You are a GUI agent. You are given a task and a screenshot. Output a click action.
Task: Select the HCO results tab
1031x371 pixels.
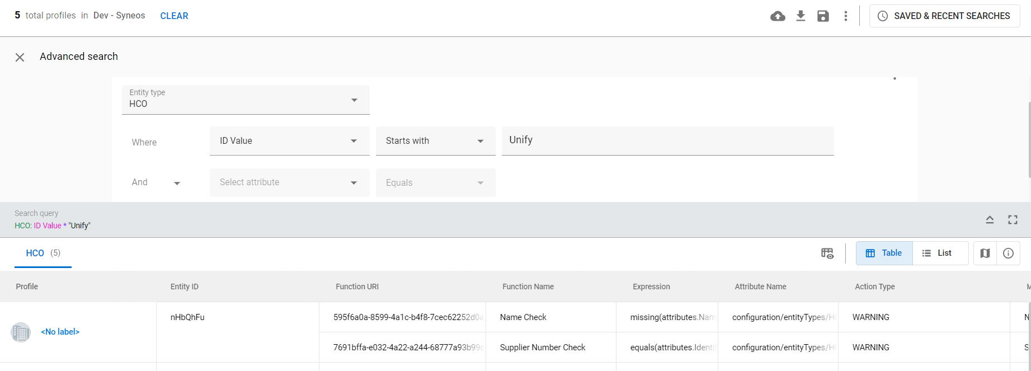tap(43, 253)
